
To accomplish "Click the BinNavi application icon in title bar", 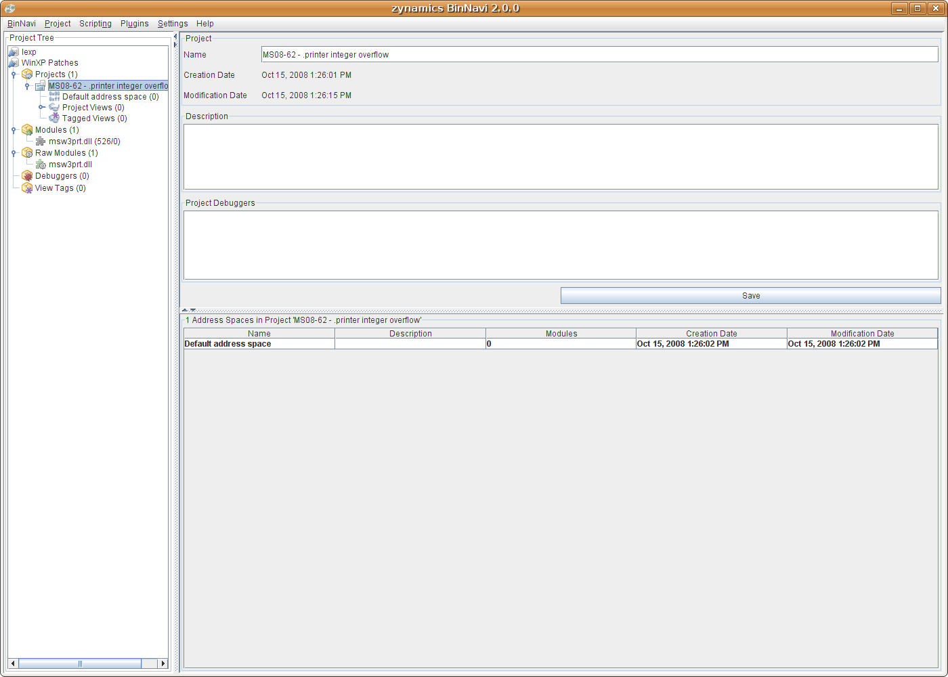I will click(10, 8).
